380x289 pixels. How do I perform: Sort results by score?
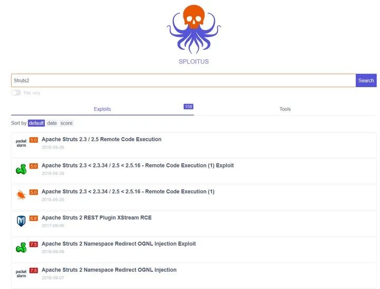click(x=66, y=123)
